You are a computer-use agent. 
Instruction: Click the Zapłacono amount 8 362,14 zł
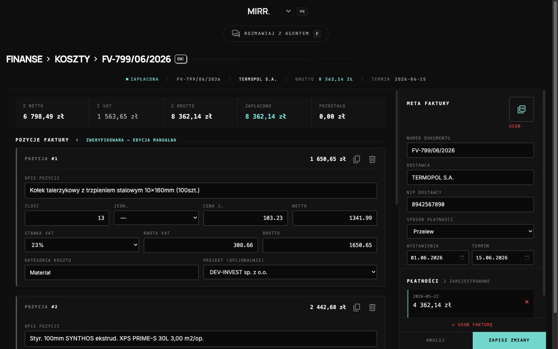pyautogui.click(x=266, y=116)
